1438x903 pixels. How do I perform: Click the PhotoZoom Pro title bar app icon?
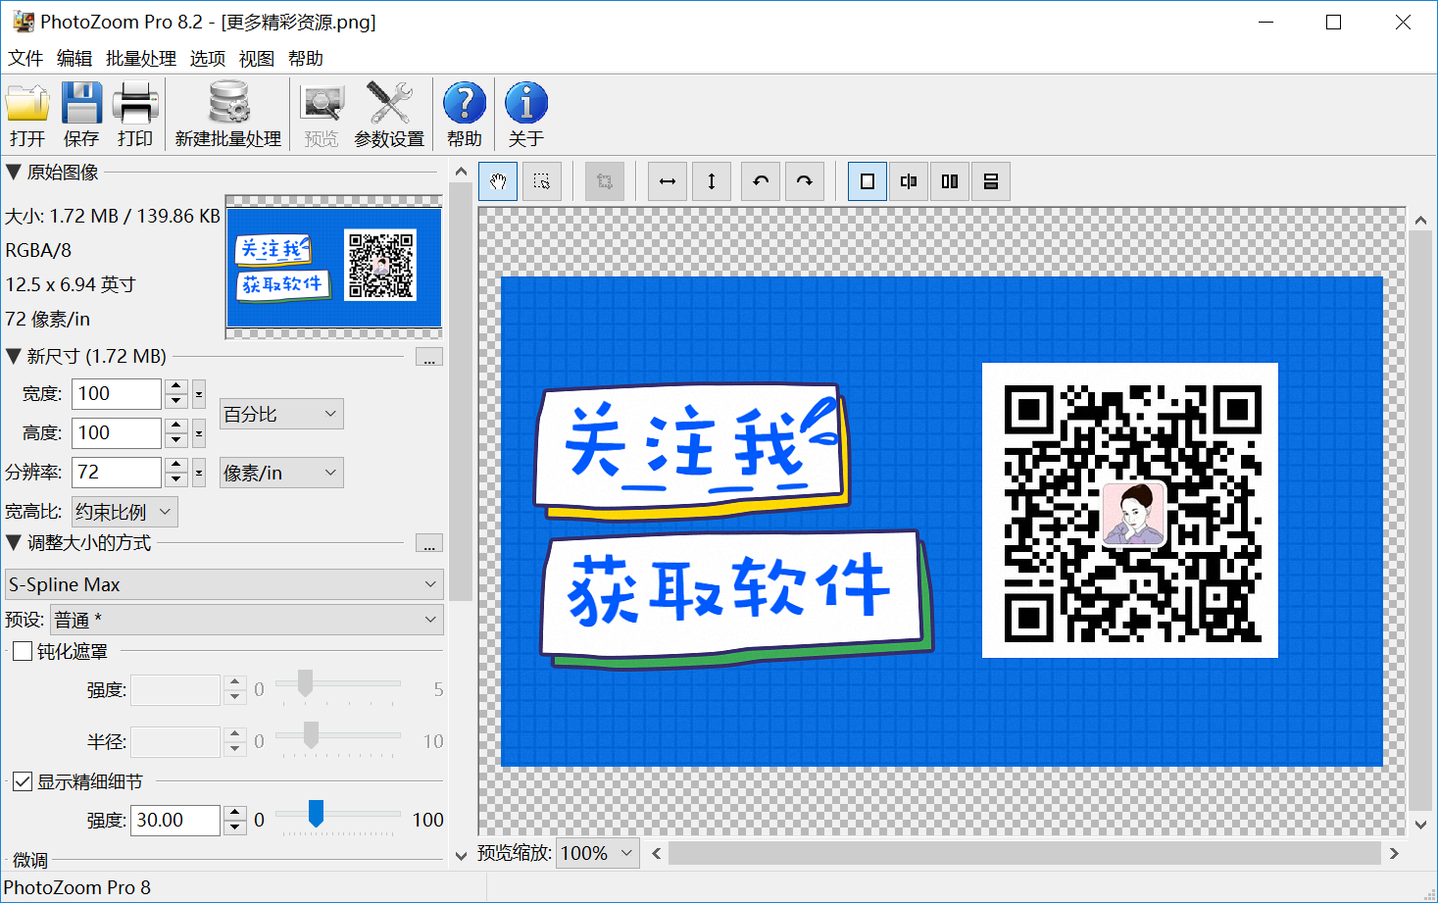(23, 22)
